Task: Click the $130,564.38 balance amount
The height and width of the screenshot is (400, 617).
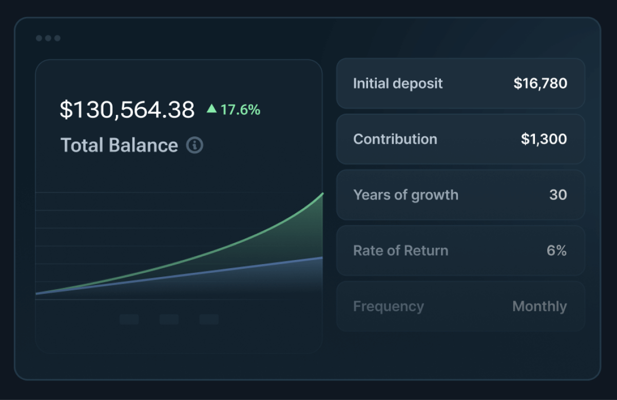Action: [x=127, y=110]
